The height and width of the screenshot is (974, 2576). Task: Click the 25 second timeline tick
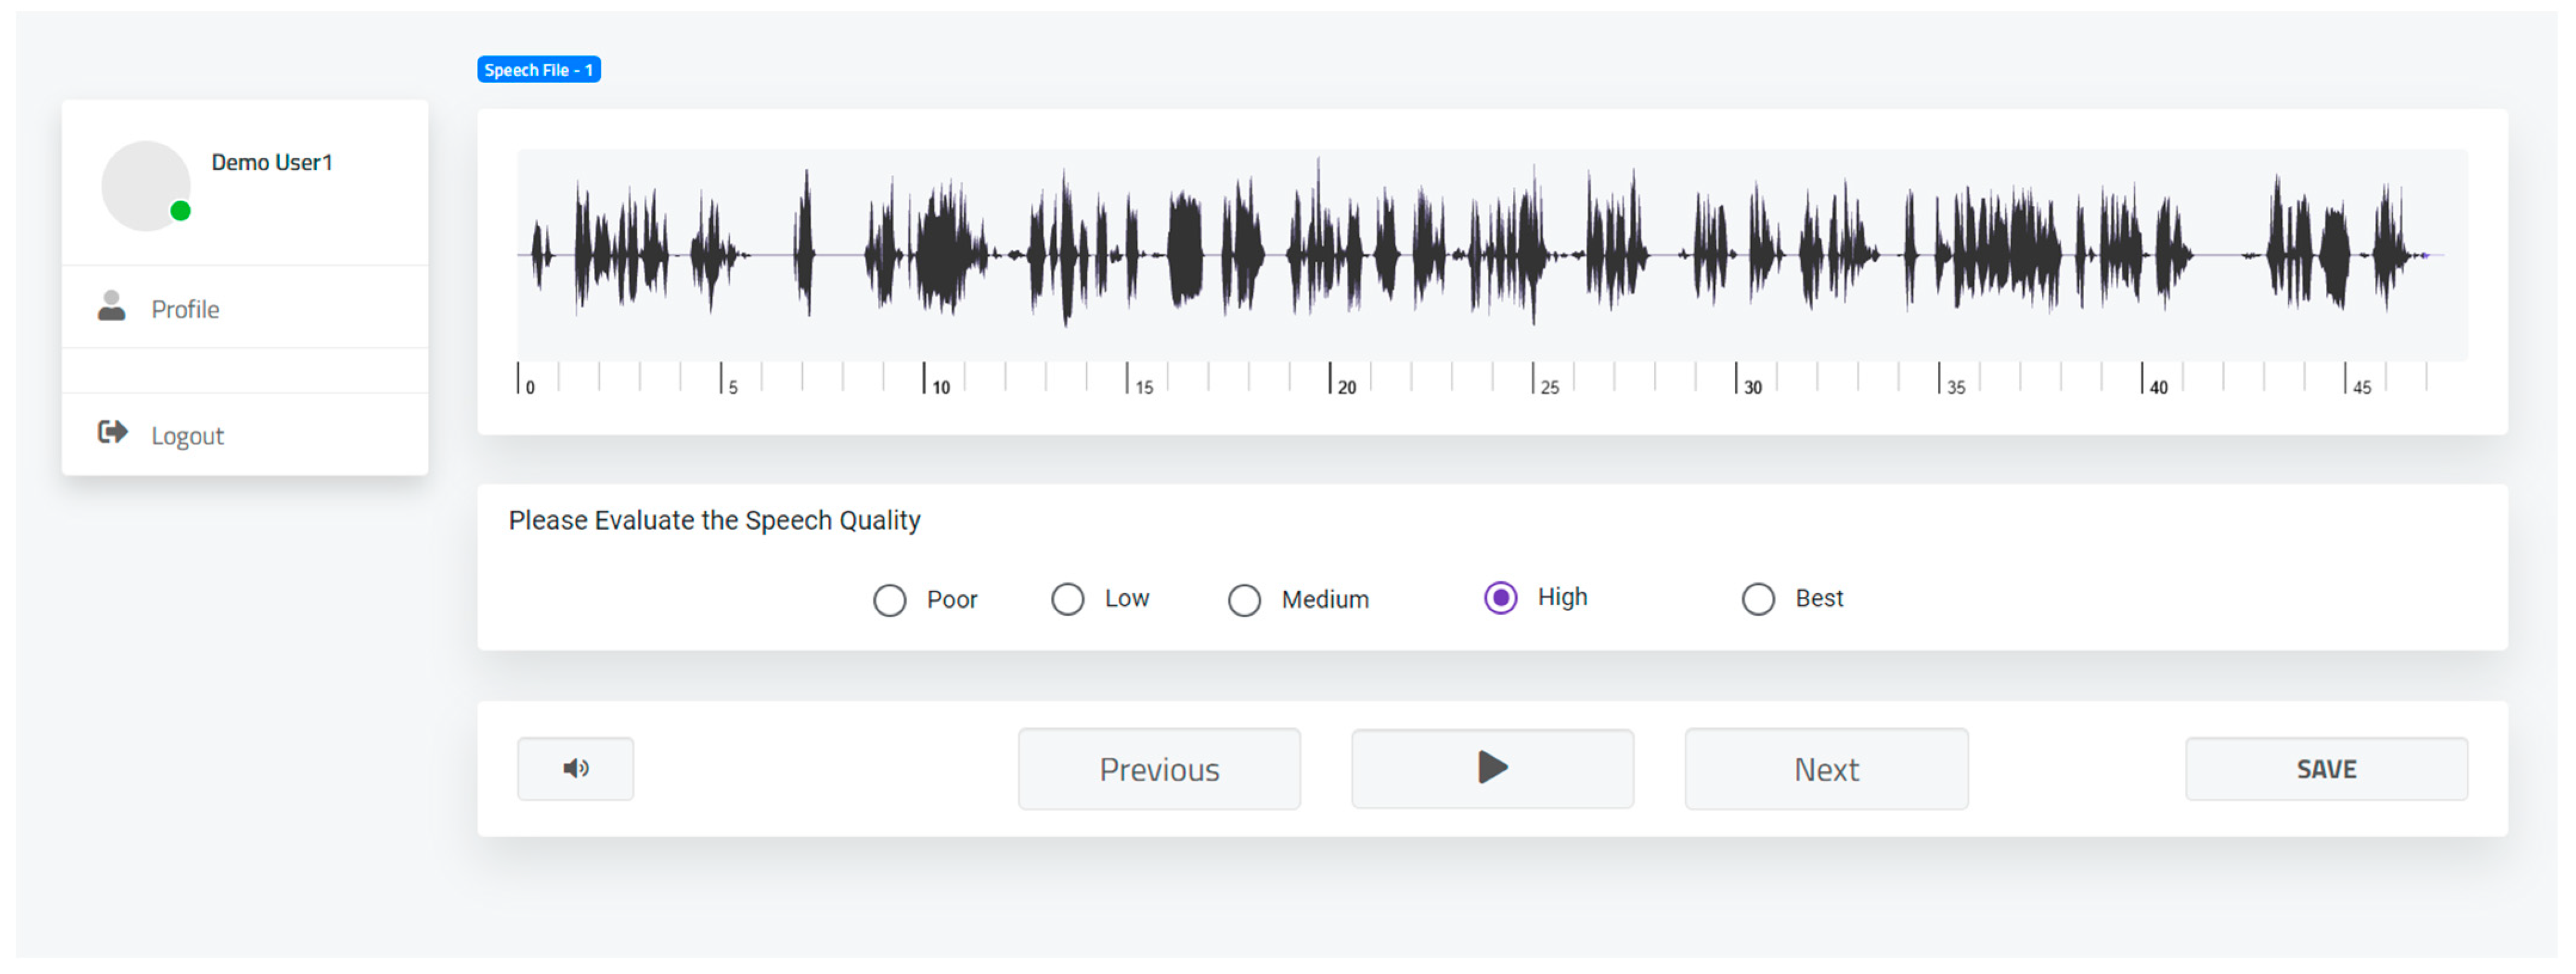1533,379
